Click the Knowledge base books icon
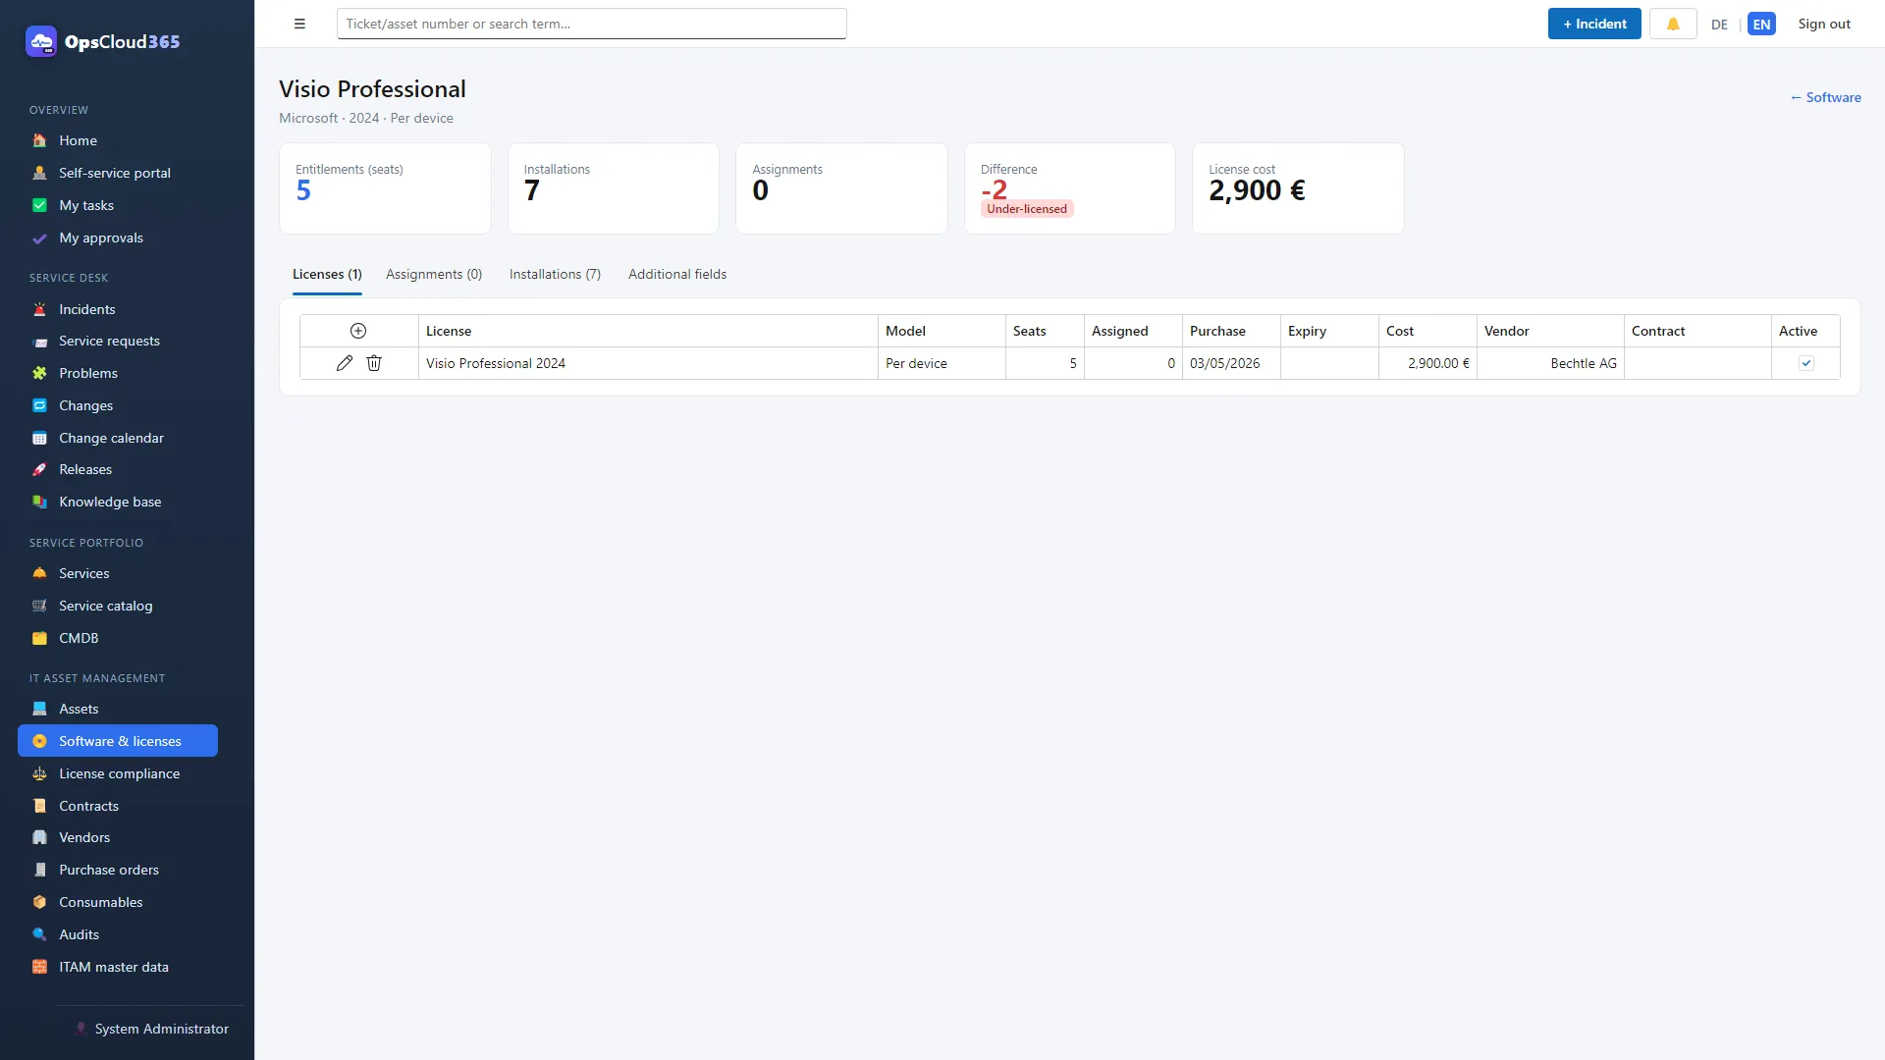Screen dimensions: 1885x1060 (39, 502)
